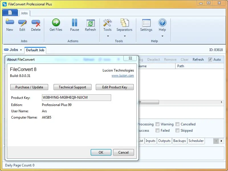The width and height of the screenshot is (228, 171).
Task: Click the FileConvert 8 product heading
Action: coord(23,69)
